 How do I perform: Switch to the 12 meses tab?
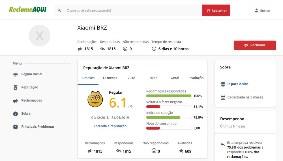(110, 78)
